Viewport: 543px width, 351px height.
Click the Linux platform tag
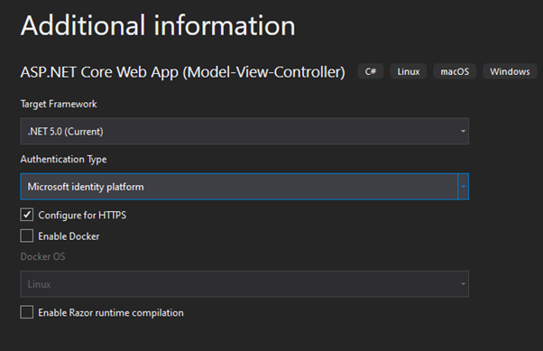click(409, 71)
